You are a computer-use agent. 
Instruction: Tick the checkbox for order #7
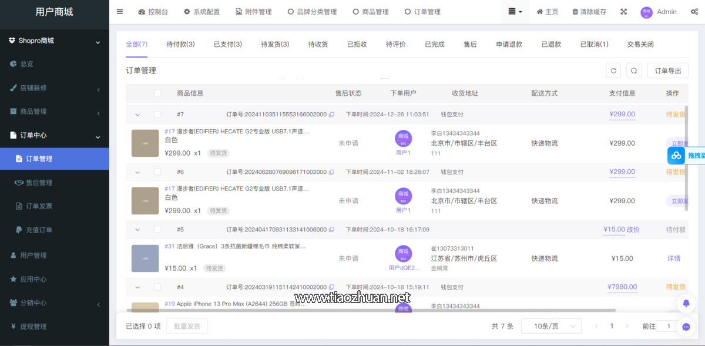tap(157, 114)
